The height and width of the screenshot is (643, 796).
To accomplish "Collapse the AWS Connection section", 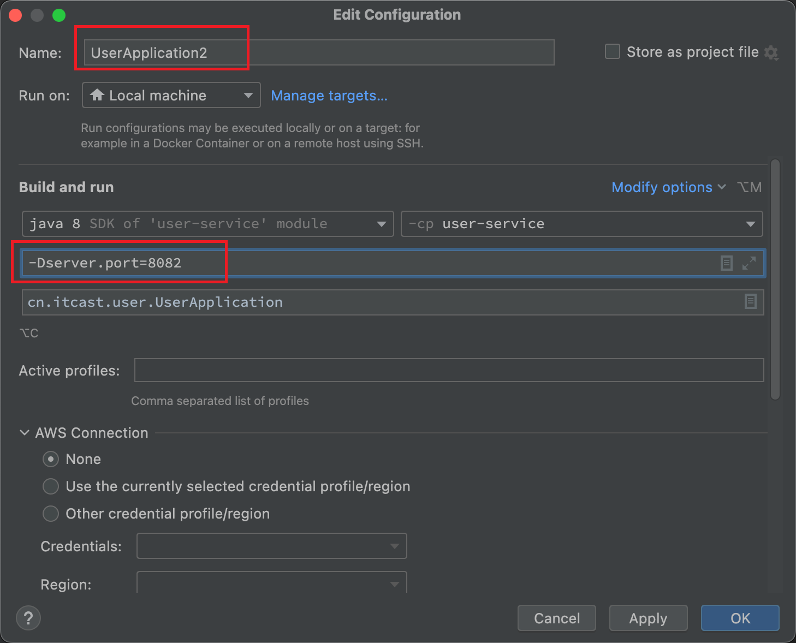I will click(25, 433).
